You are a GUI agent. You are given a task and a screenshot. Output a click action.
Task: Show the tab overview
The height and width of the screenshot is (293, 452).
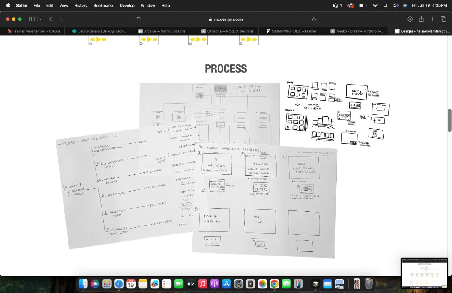pos(443,19)
